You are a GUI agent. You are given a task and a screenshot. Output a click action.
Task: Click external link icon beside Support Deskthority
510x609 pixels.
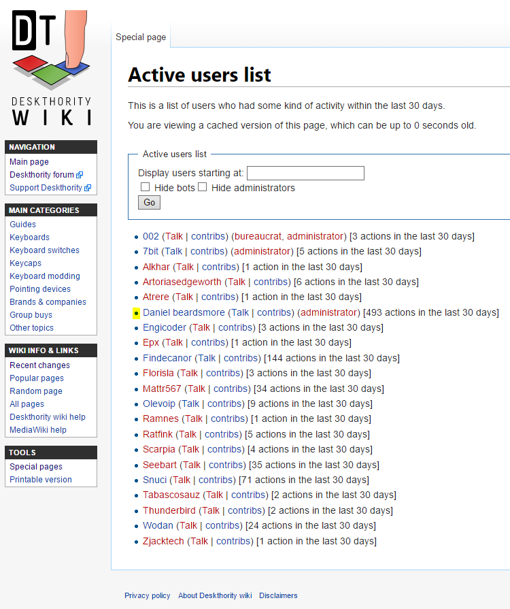(x=88, y=188)
